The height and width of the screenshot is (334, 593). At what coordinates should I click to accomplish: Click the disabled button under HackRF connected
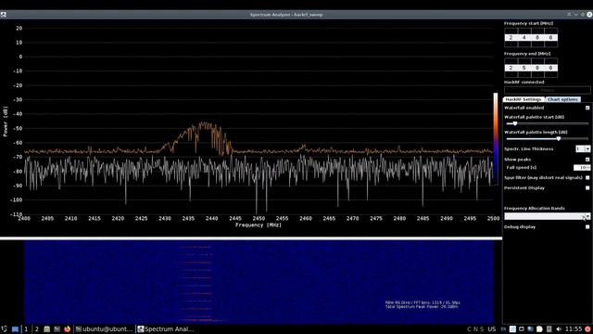coord(548,90)
